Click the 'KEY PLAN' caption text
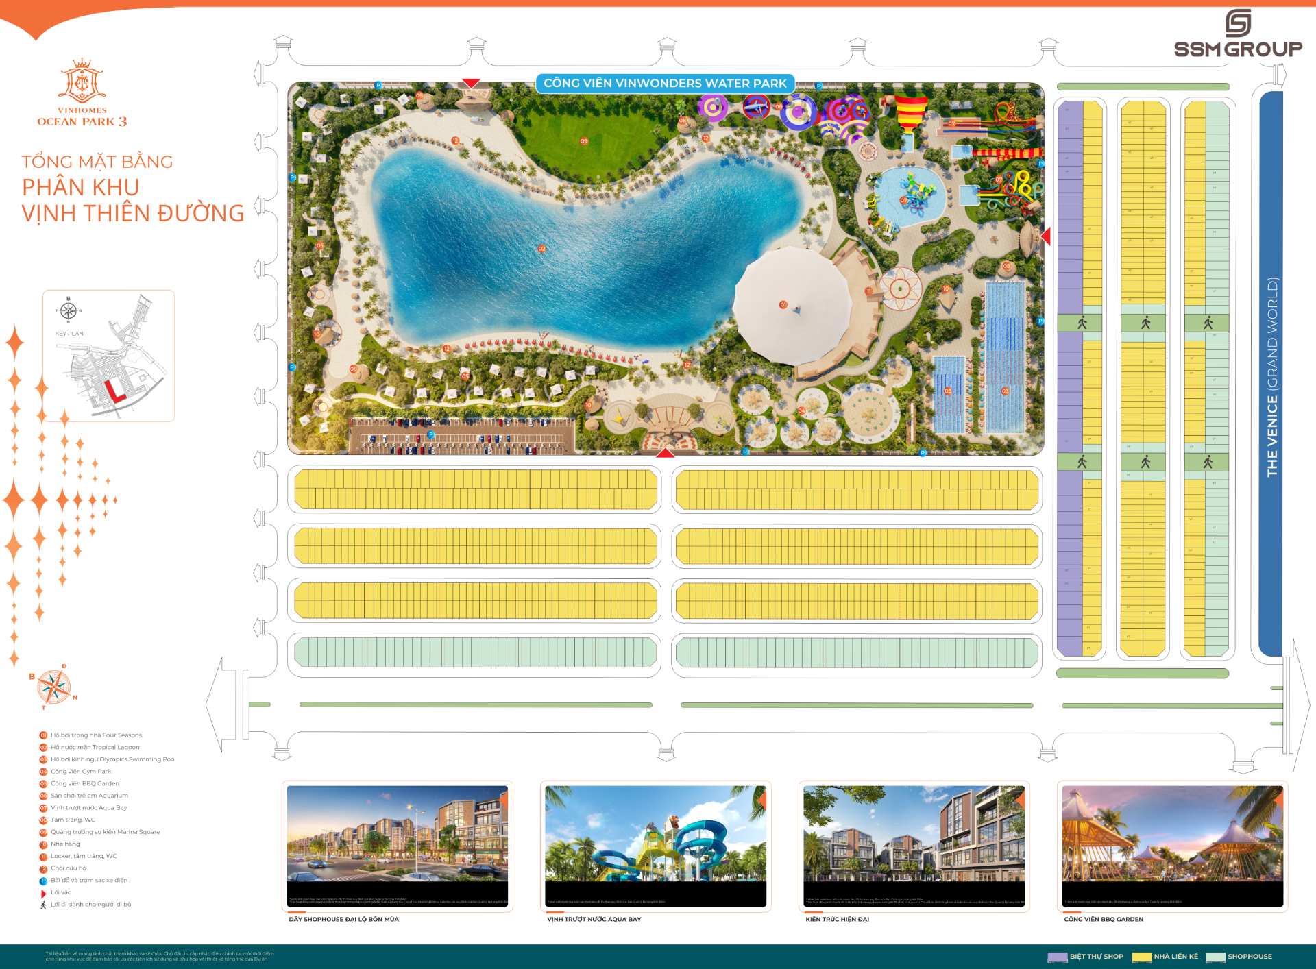 coord(69,334)
